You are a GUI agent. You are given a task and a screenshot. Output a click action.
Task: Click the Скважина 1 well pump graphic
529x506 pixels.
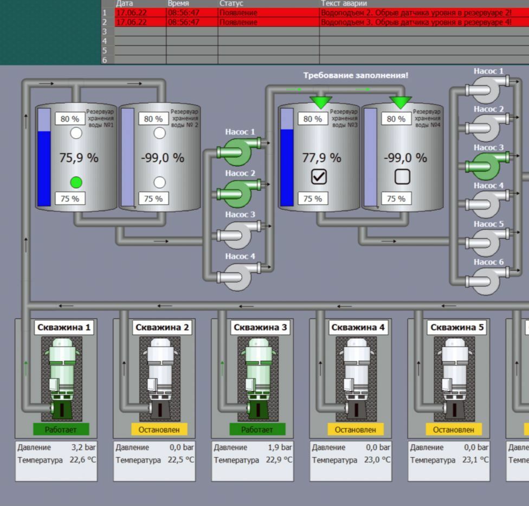62,379
